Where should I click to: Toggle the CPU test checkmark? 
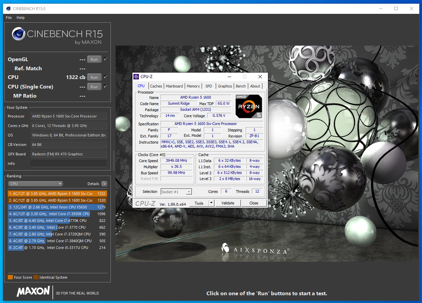click(x=105, y=77)
